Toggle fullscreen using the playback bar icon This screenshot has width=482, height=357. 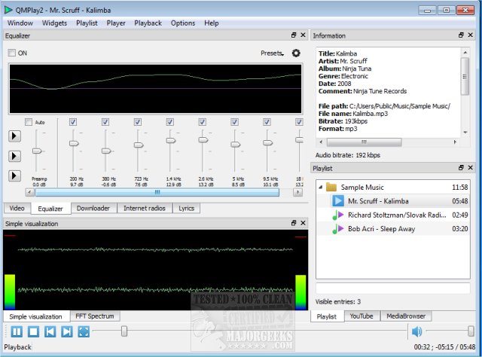[x=84, y=331]
